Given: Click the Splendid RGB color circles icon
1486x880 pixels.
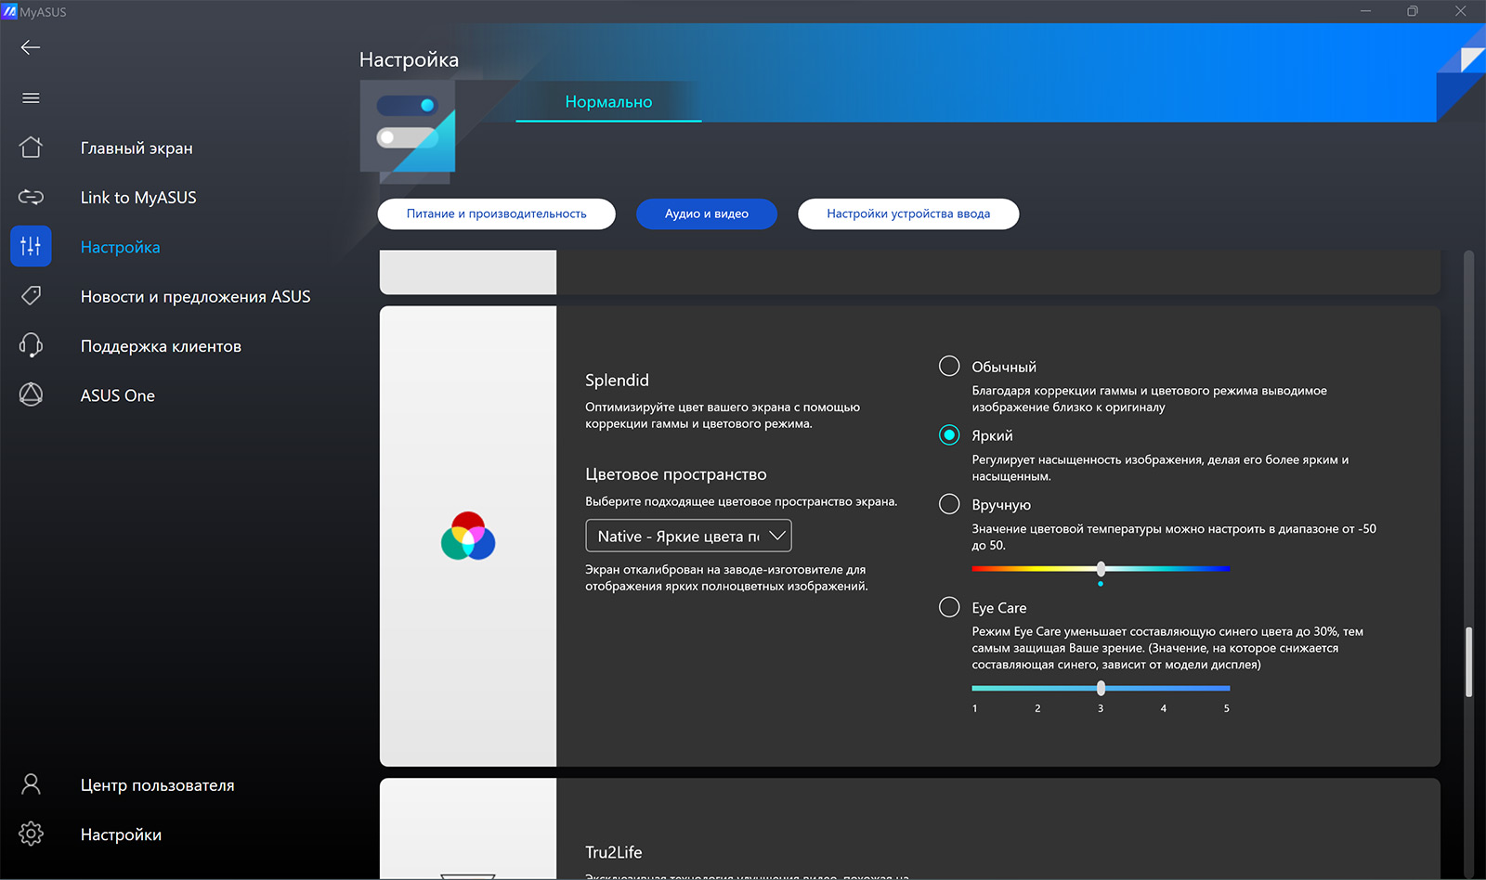Looking at the screenshot, I should click(468, 537).
